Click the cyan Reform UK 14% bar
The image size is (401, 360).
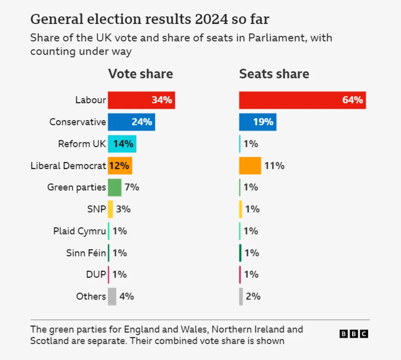pos(122,144)
